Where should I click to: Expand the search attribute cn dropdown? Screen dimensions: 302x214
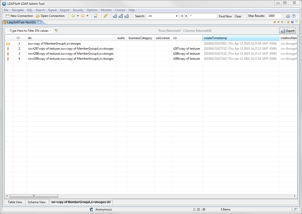177,16
